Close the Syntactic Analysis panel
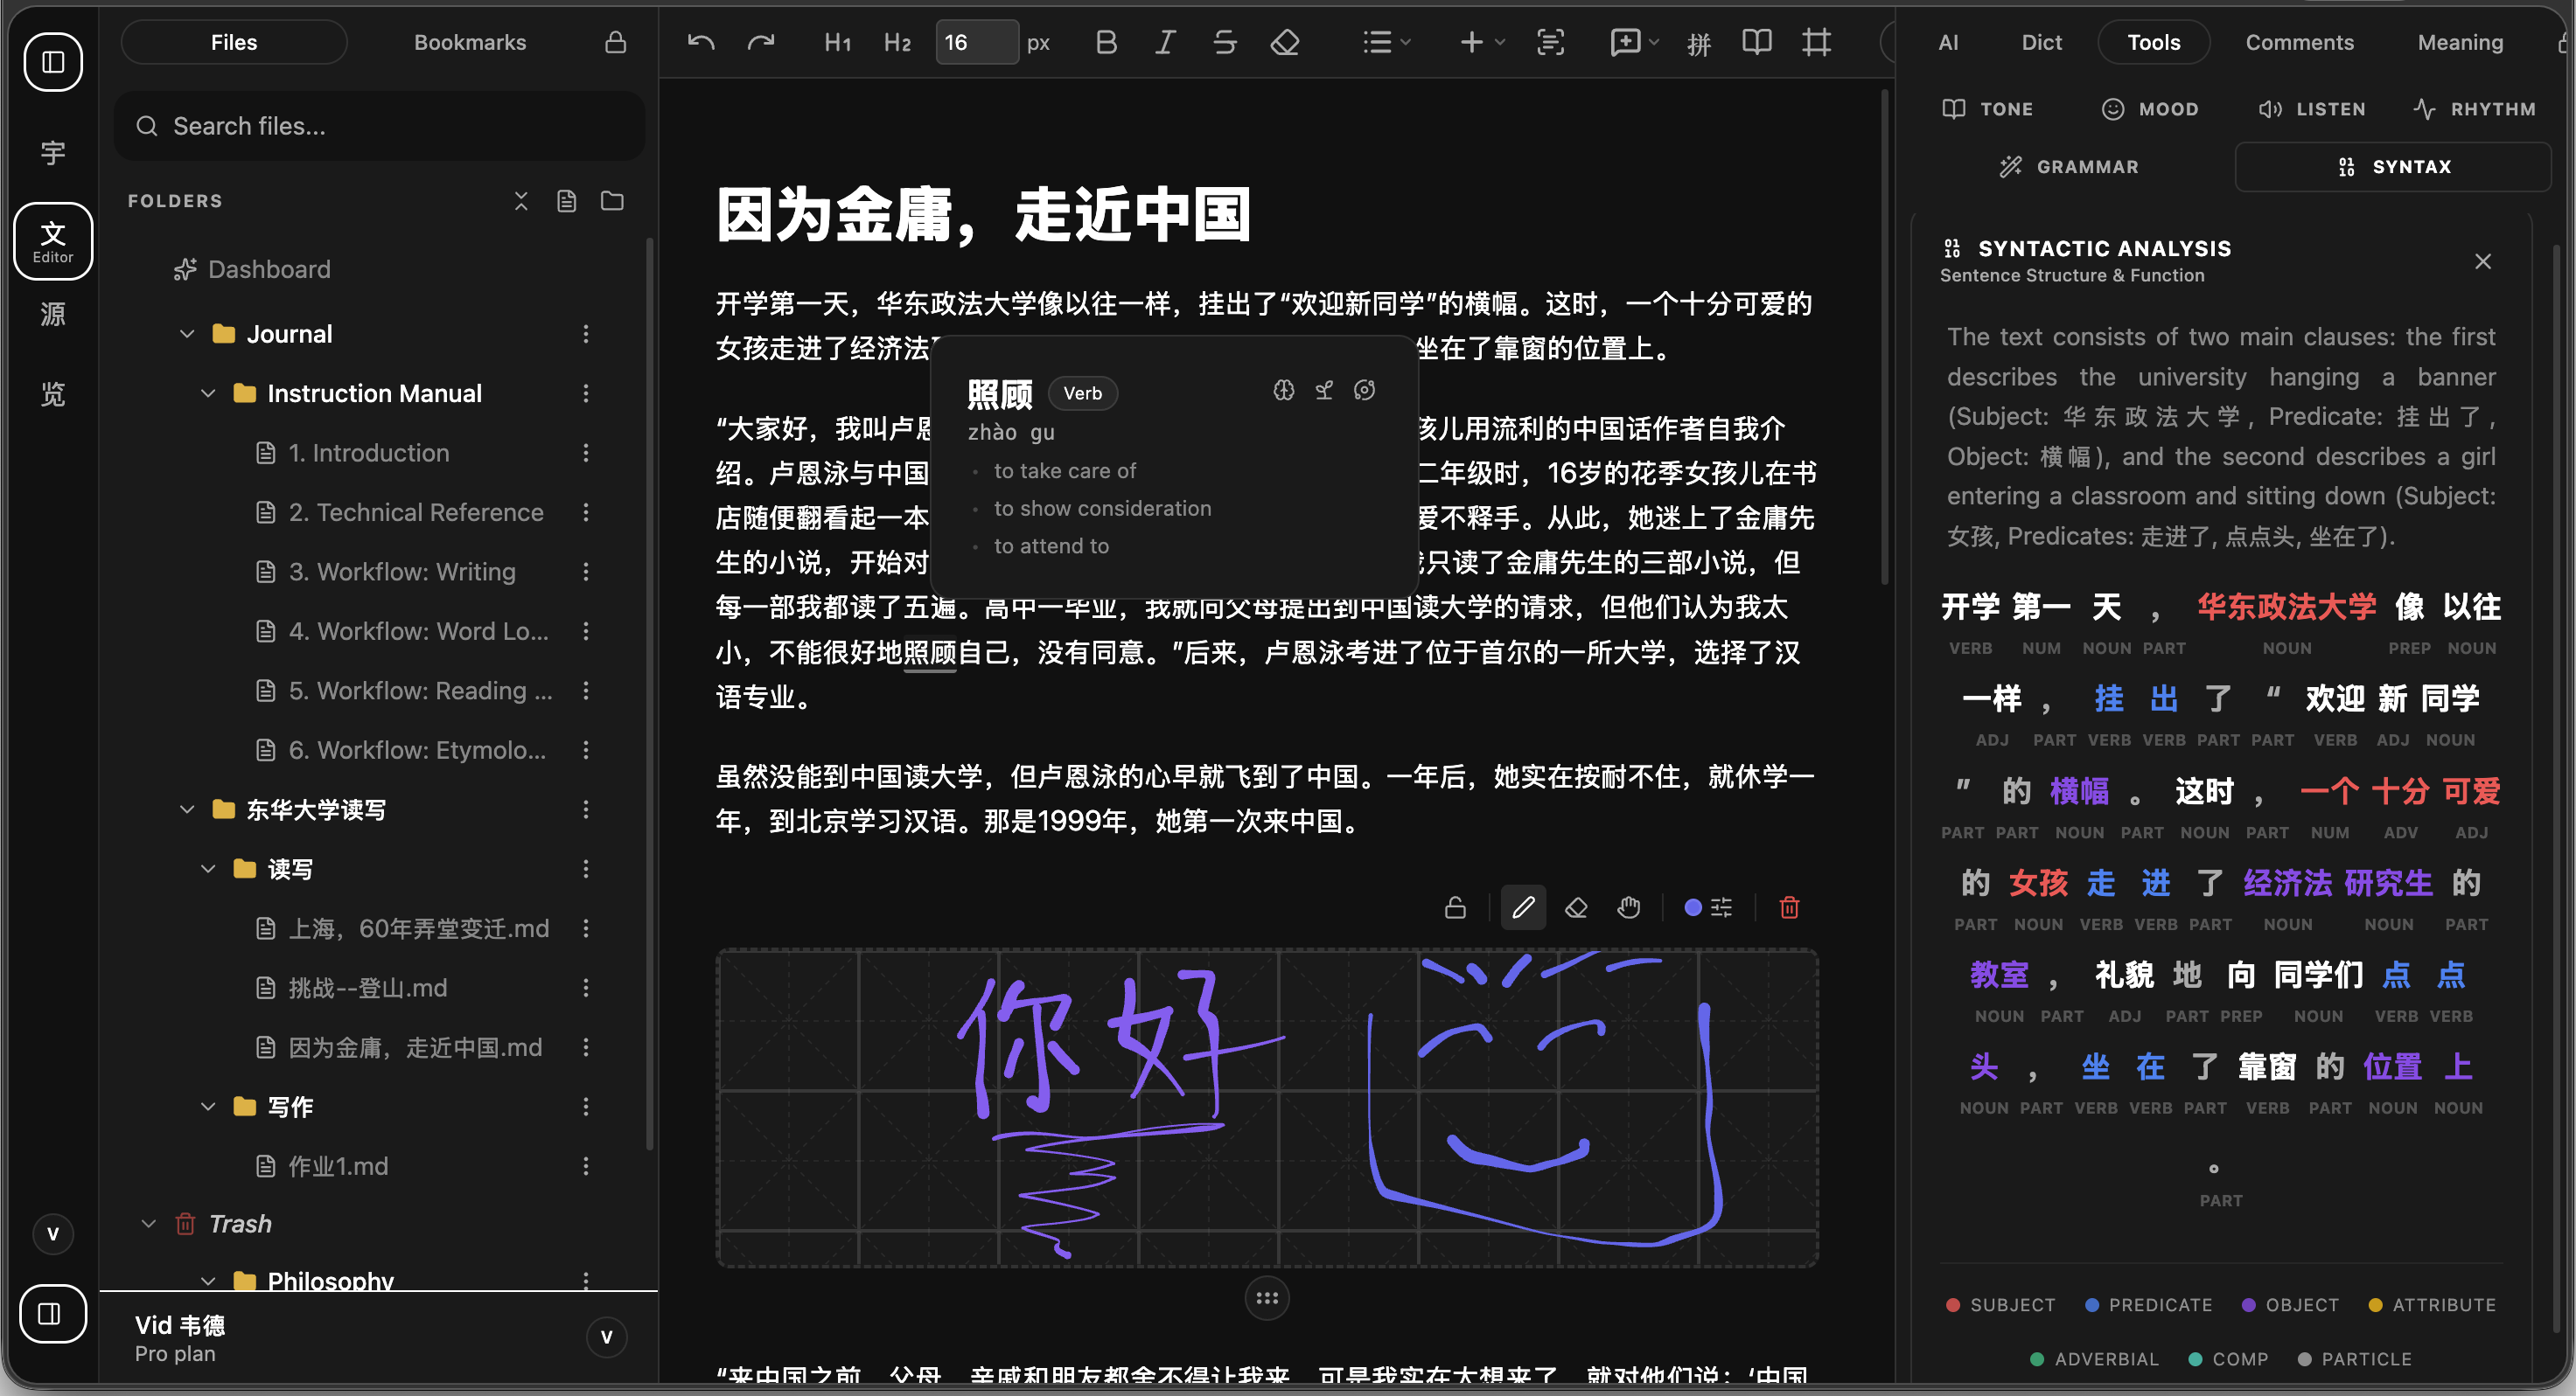This screenshot has width=2576, height=1396. coord(2483,260)
